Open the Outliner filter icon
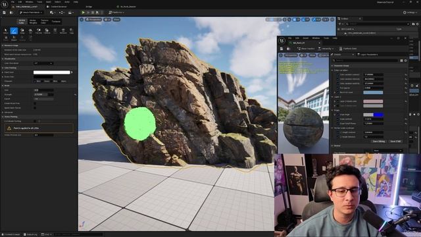Viewport: 421px width, 237px height. pos(339,24)
